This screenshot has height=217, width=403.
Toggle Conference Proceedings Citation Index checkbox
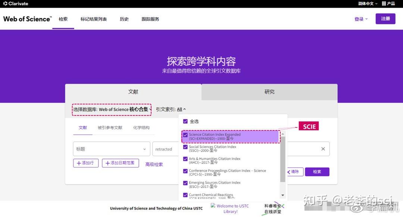coord(185,171)
